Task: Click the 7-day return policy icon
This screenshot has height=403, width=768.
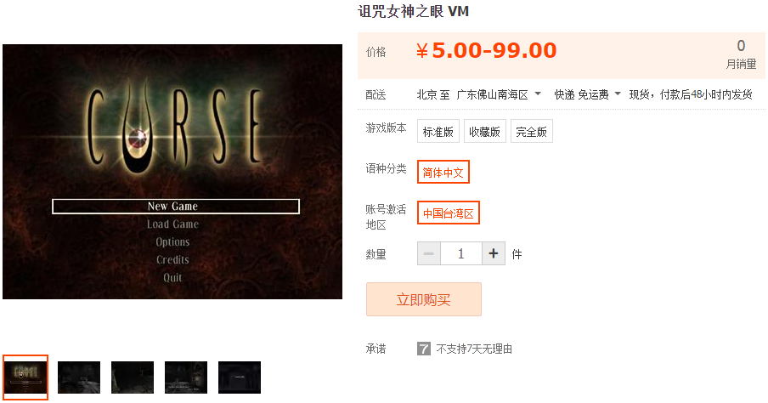Action: (424, 349)
